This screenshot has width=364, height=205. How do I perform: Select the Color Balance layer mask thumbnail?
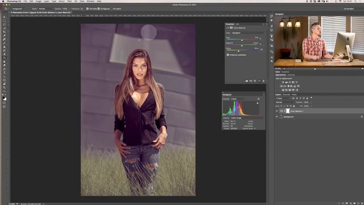tap(288, 111)
